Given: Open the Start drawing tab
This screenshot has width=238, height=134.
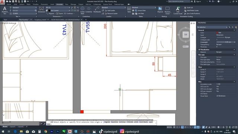Looking at the screenshot, I should [6, 20].
